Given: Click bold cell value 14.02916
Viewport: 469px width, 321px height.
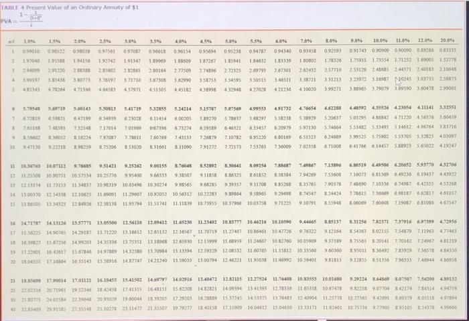Looking at the screenshot, I should pyautogui.click(x=182, y=280).
